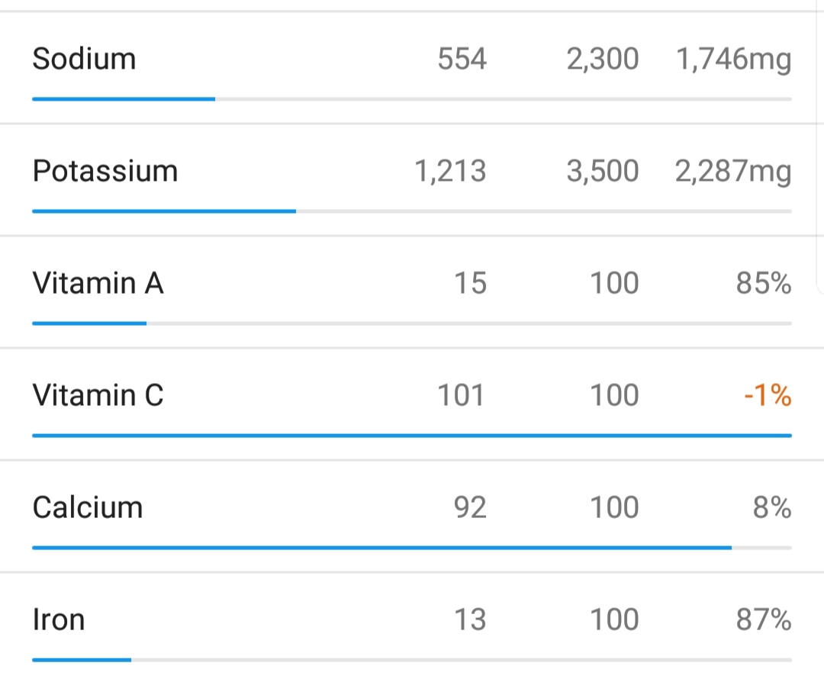Image resolution: width=824 pixels, height=682 pixels.
Task: Open the Vitamin A nutrient entry
Action: click(98, 283)
